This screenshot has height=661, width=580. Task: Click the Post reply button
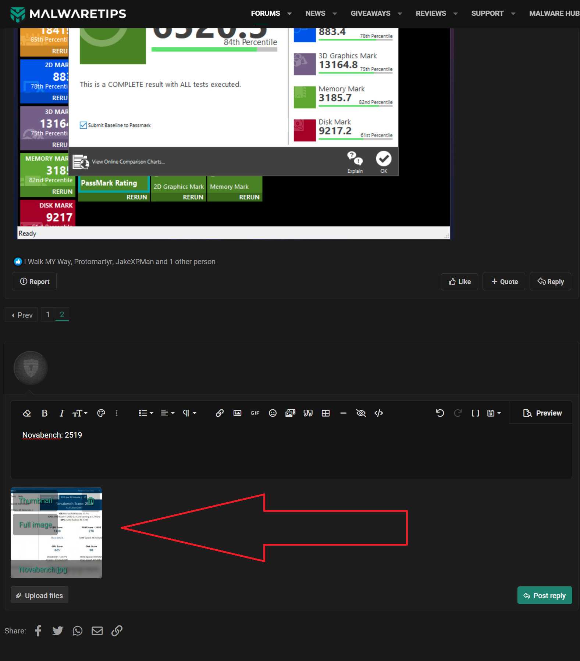pos(545,595)
